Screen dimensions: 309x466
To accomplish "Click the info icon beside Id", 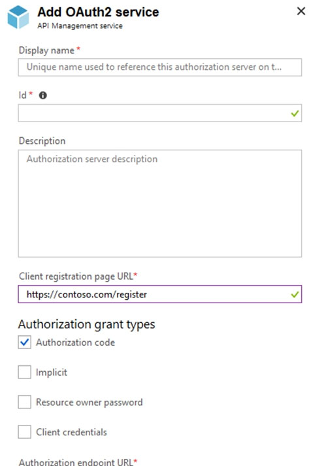I will tap(42, 95).
